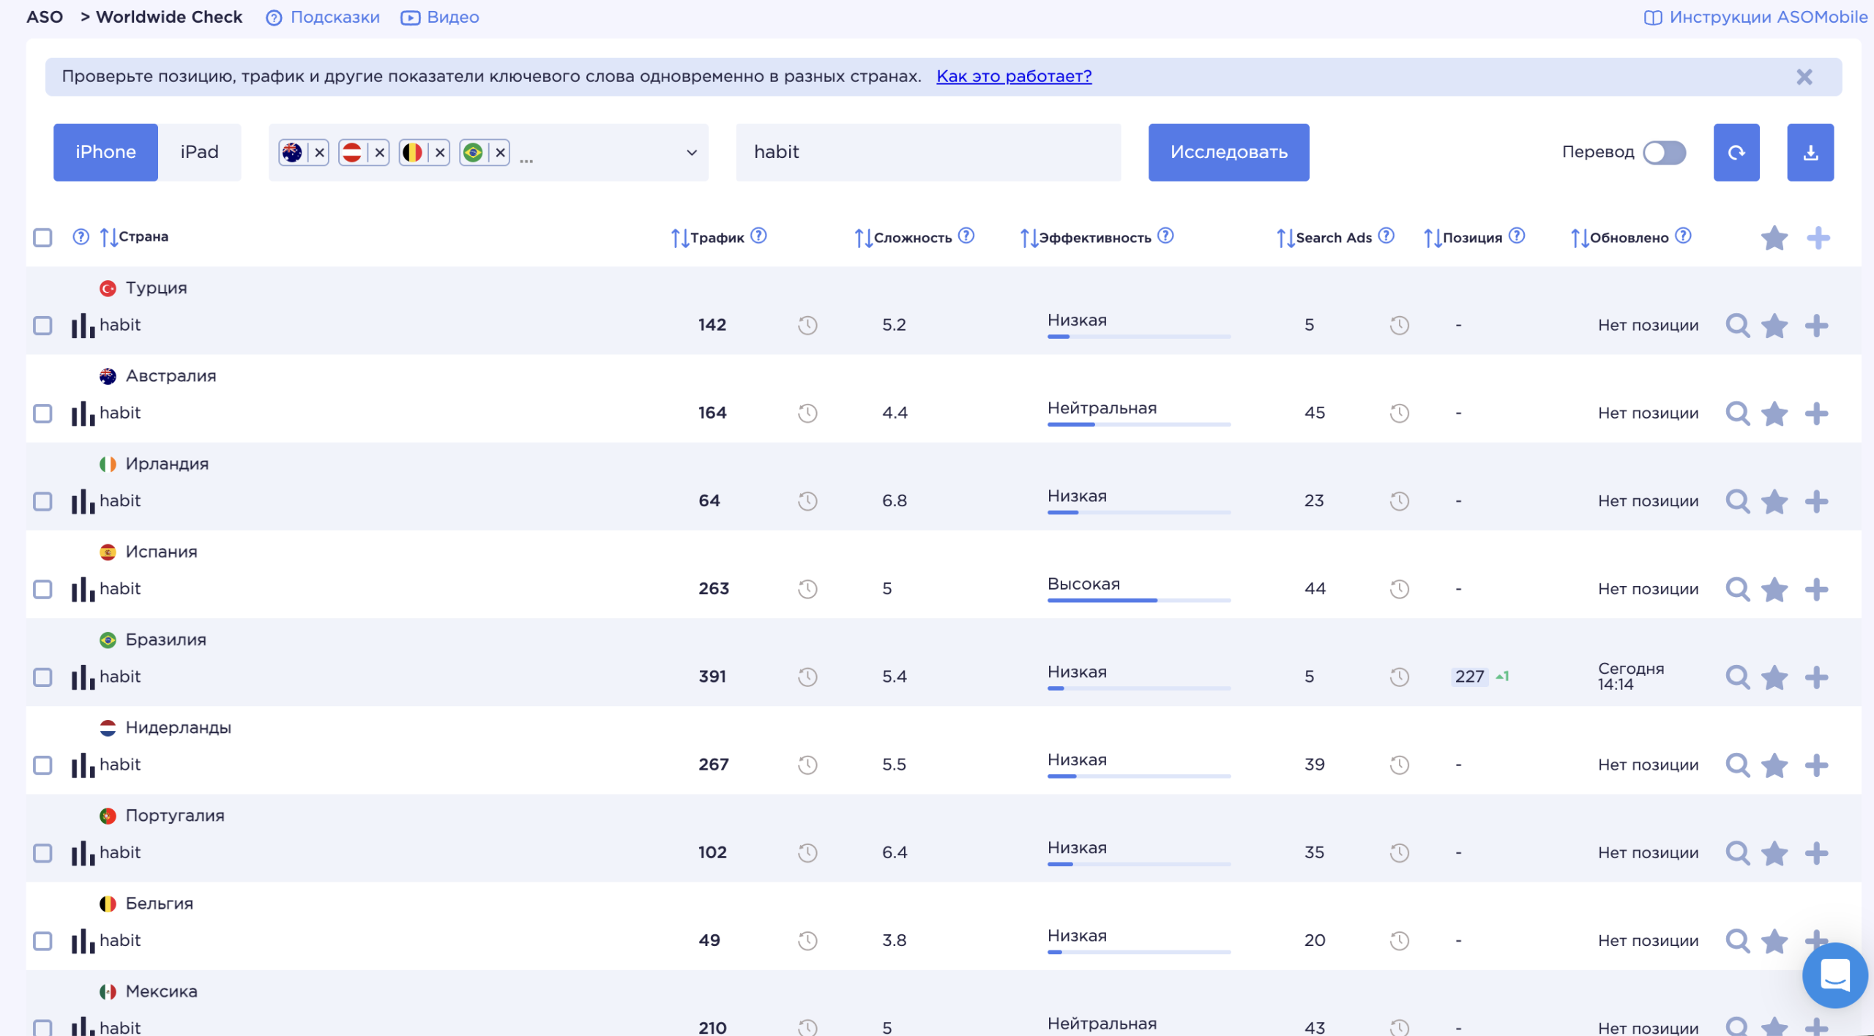Star the Бельгия habit keyword
Screen dimensions: 1874x1036
coord(1774,941)
